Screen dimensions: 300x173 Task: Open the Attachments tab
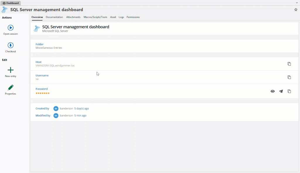point(73,17)
